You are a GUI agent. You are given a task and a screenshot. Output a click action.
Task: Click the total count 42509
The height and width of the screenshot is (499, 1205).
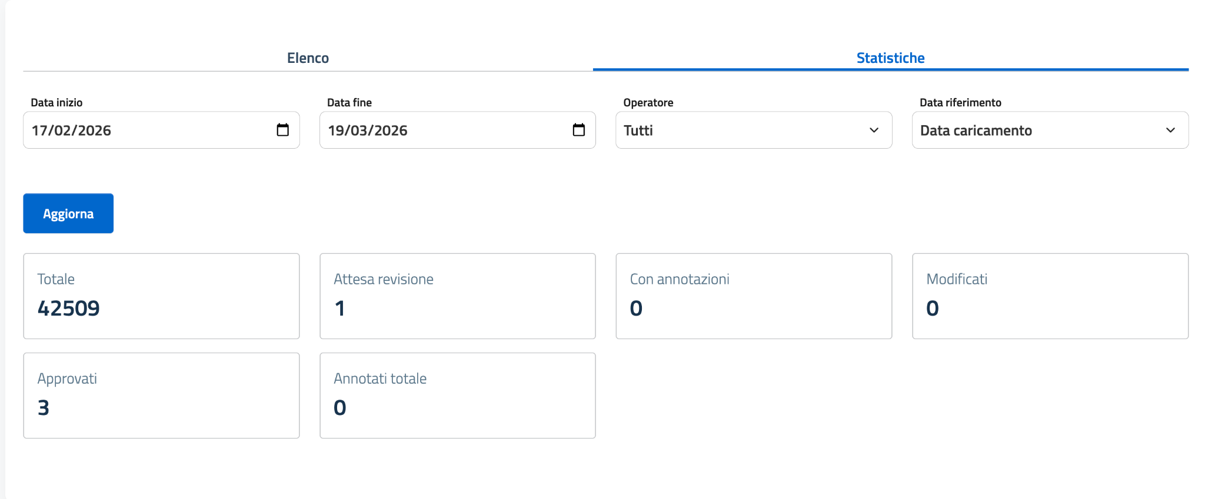69,309
